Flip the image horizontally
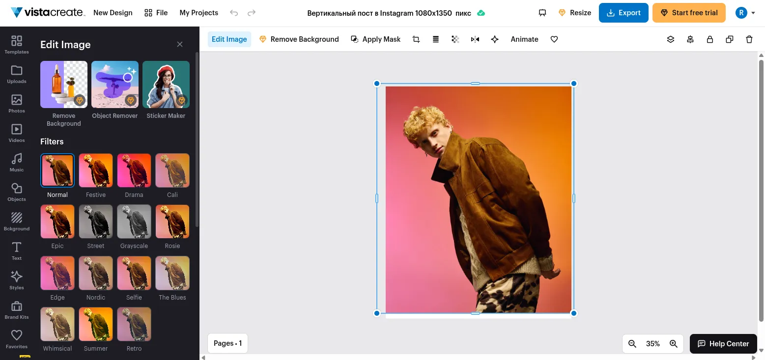 coord(475,39)
